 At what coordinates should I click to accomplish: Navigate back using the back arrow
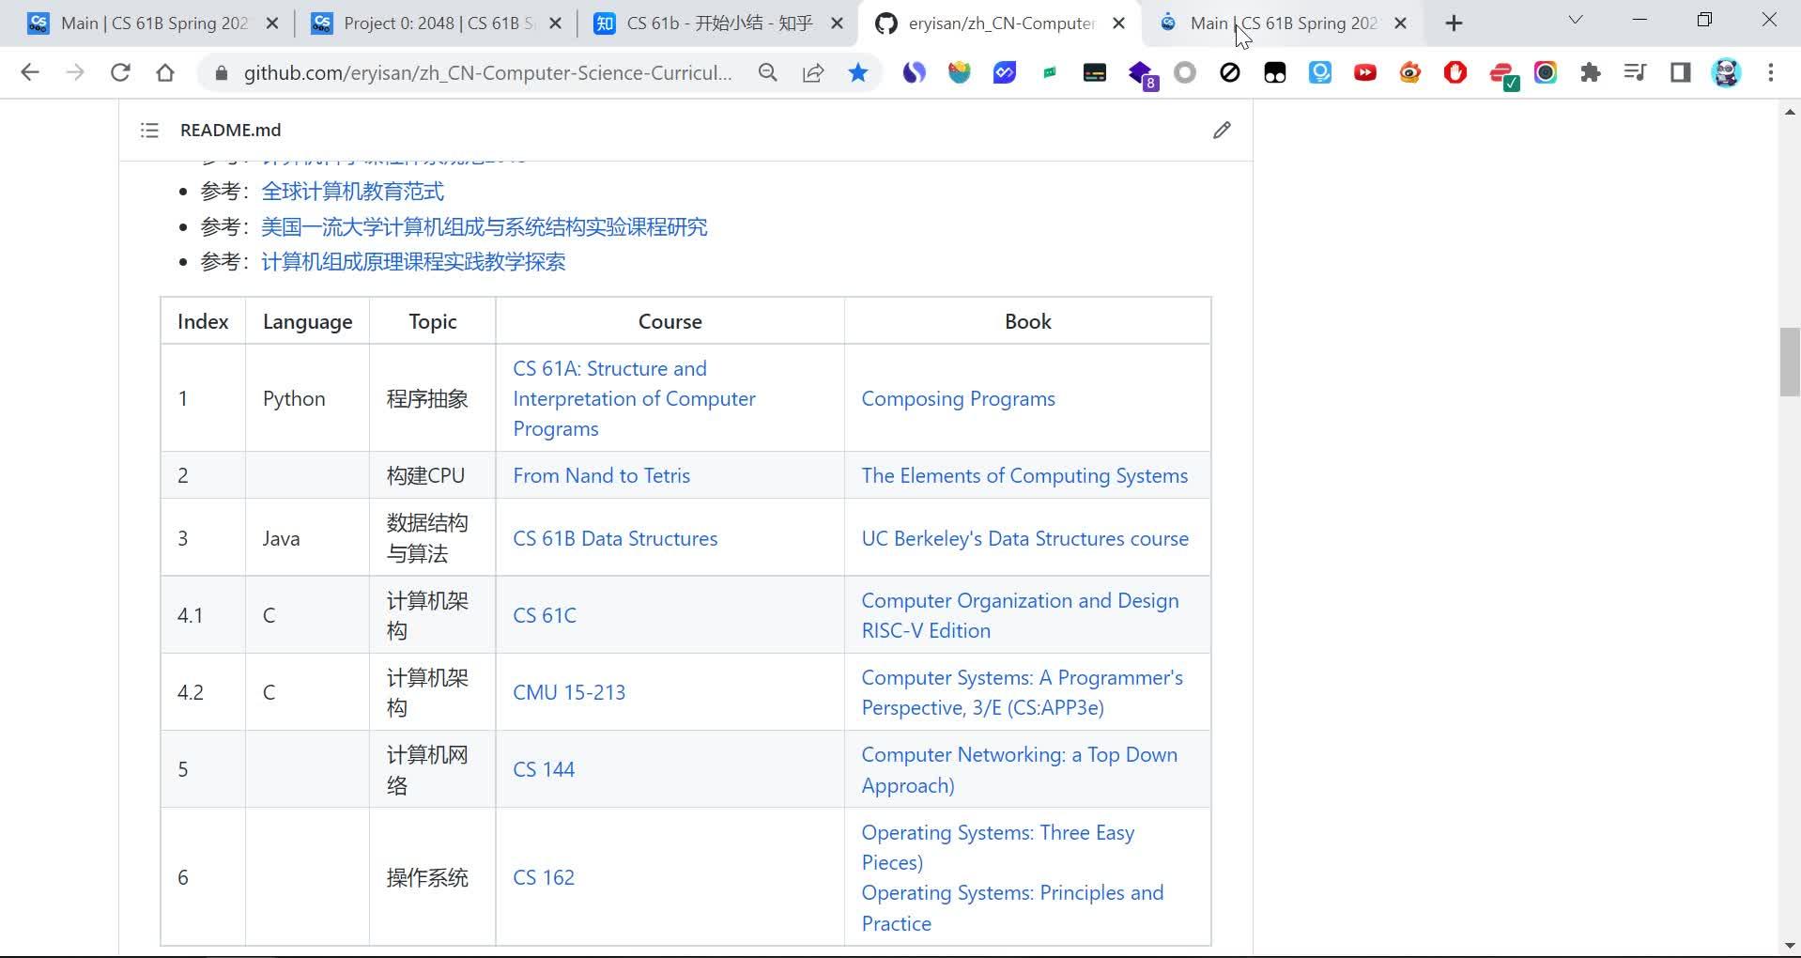(30, 72)
